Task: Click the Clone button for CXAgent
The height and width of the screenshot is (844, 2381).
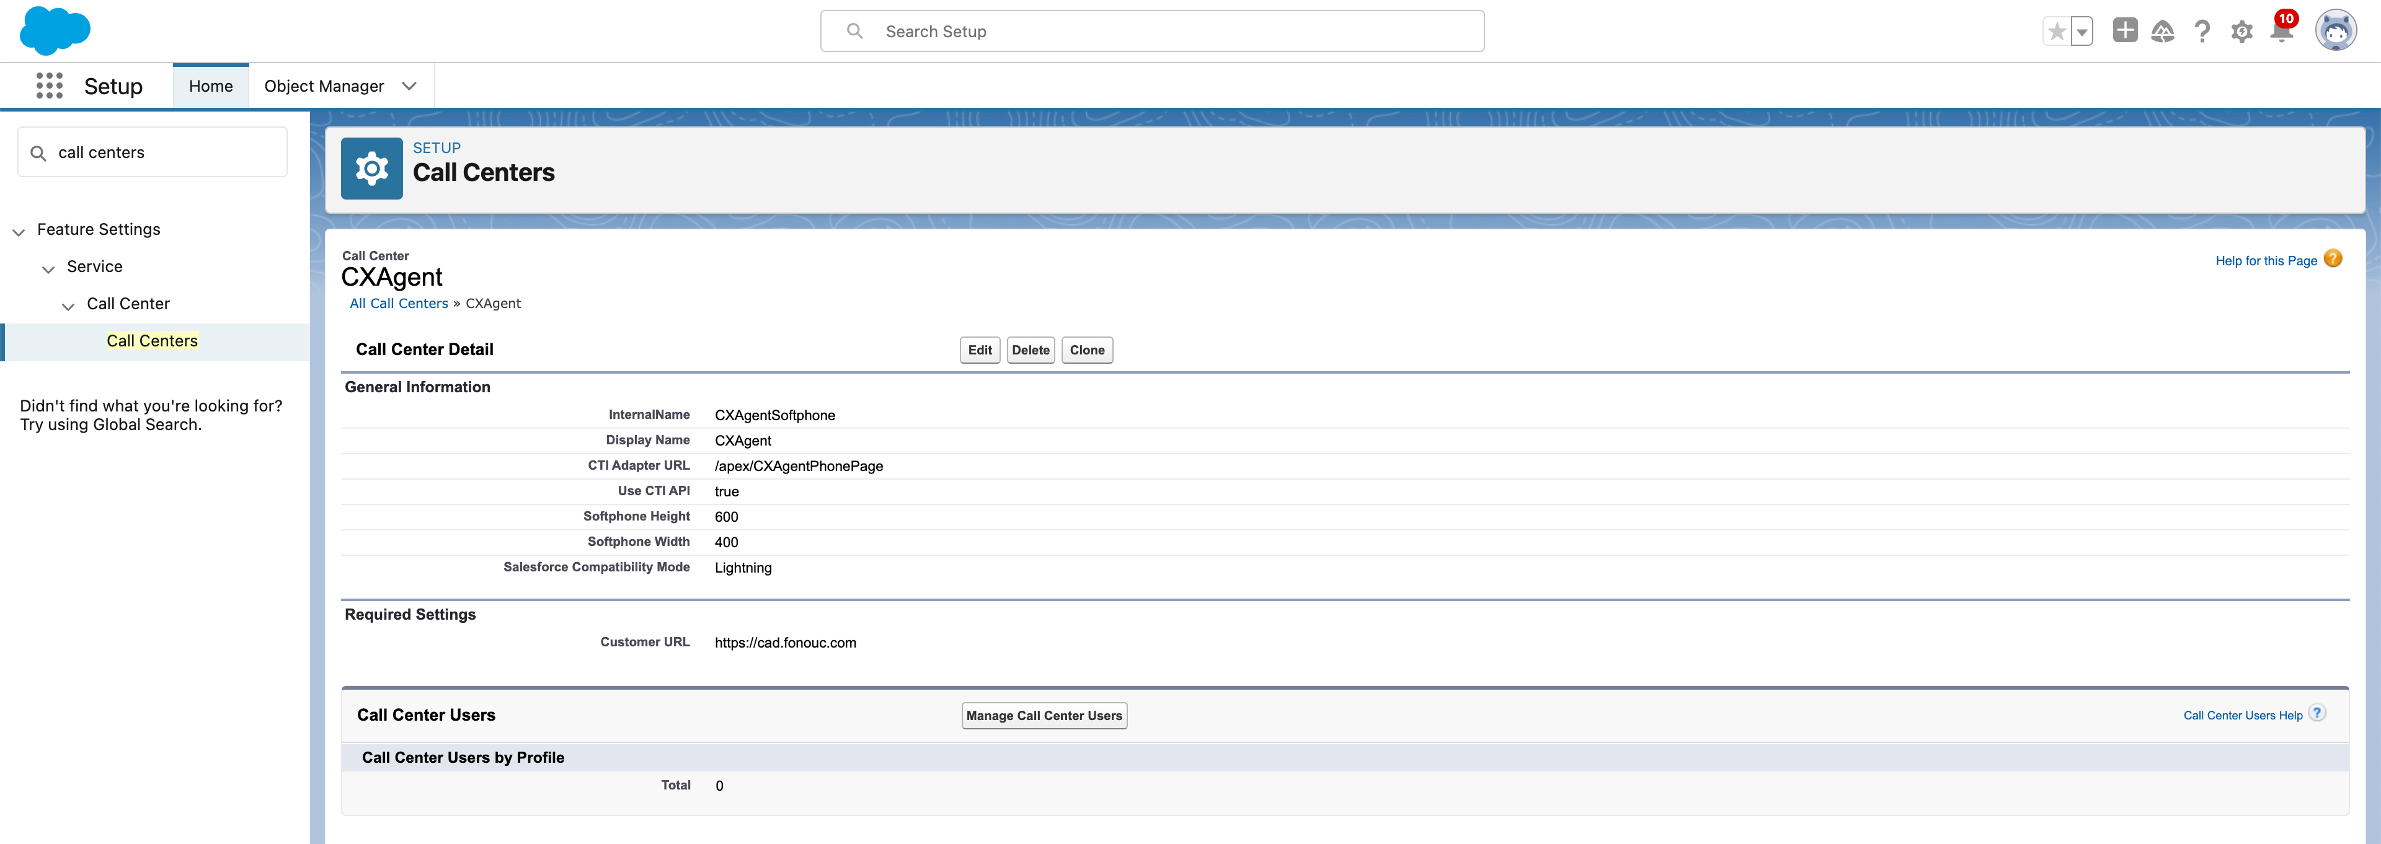Action: [1087, 350]
